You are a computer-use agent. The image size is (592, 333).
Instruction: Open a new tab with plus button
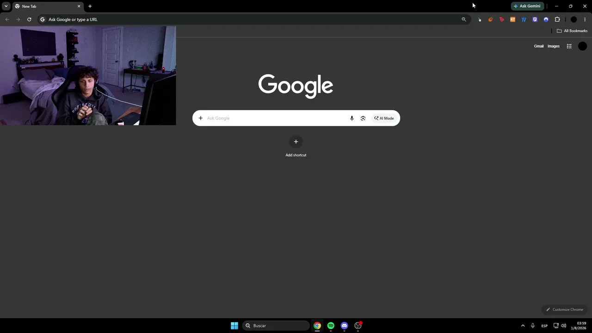point(90,6)
